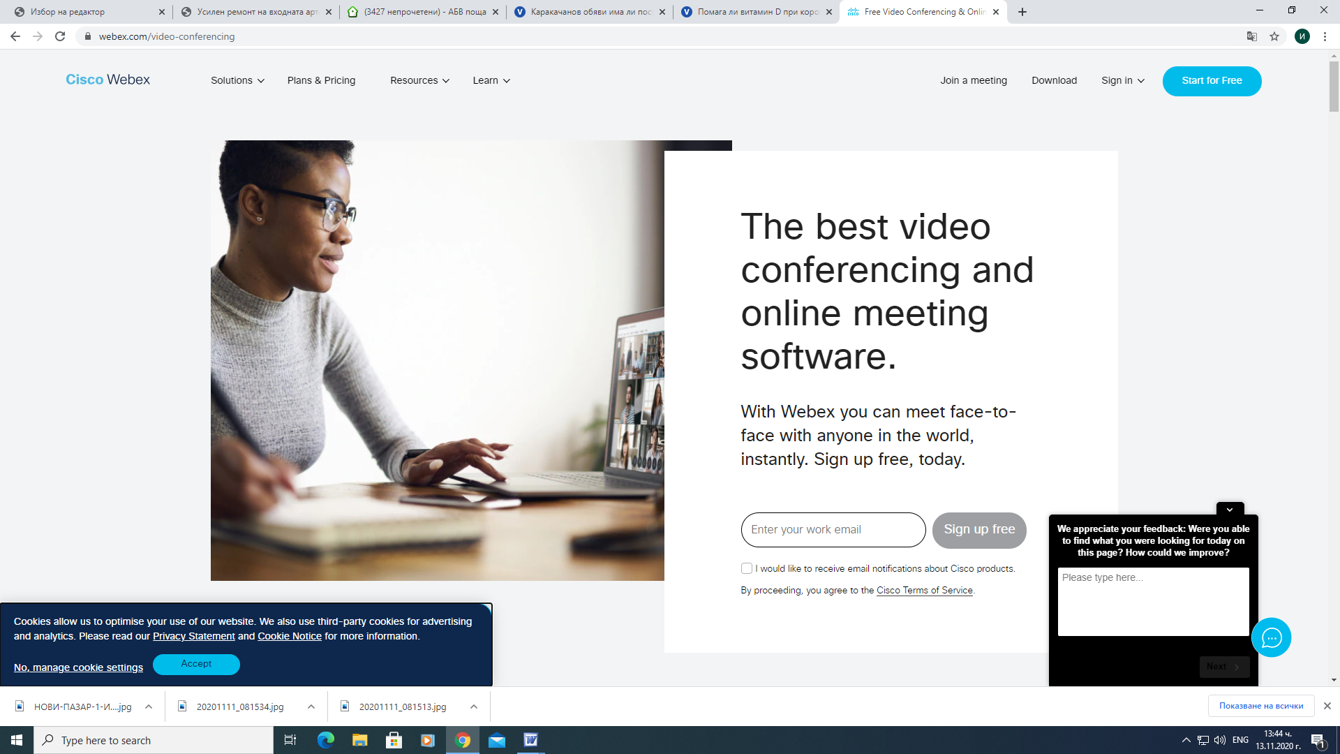Launch Microsoft Edge from the taskbar
1340x754 pixels.
click(326, 740)
